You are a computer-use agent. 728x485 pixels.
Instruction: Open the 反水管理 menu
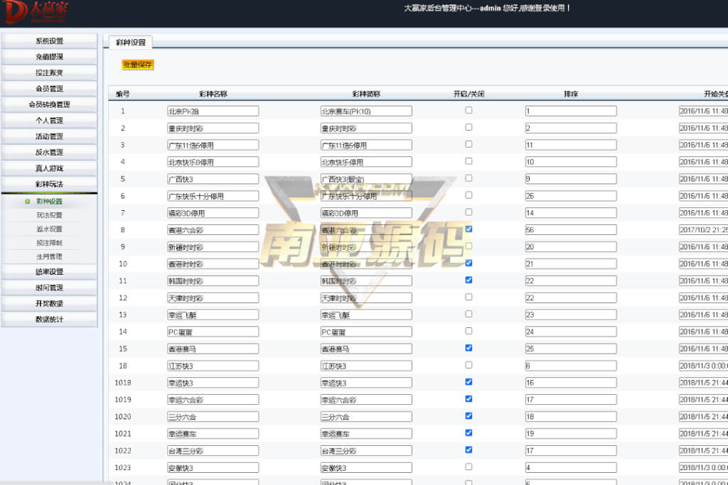point(49,152)
